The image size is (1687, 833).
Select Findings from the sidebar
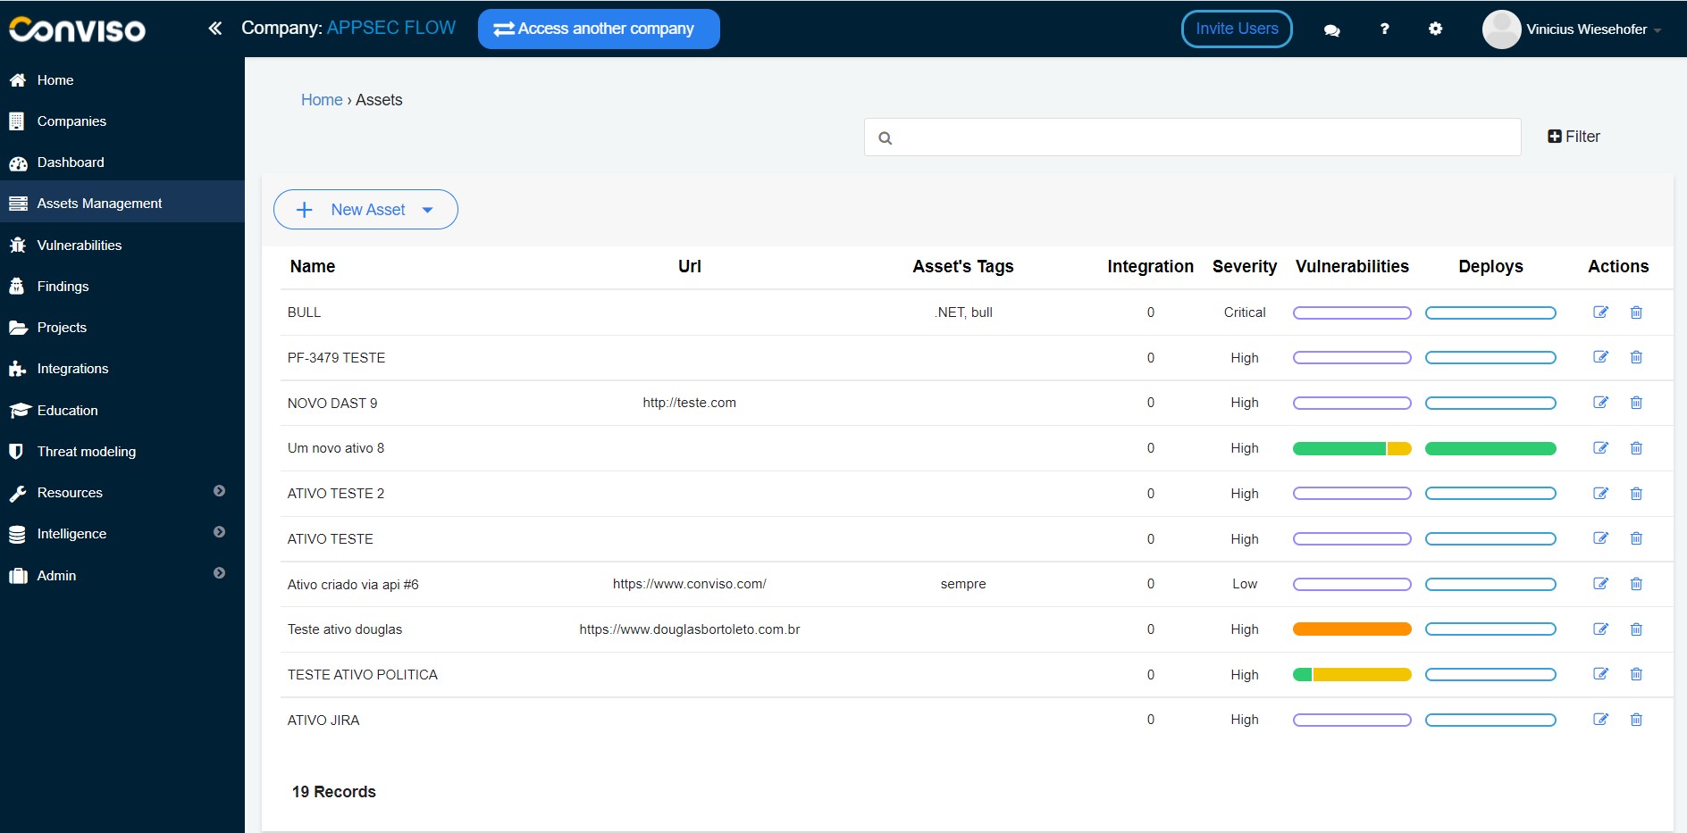pyautogui.click(x=63, y=286)
